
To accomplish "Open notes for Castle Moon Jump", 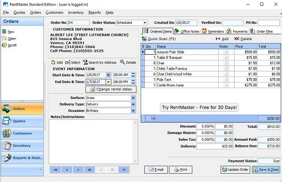I will (x=226, y=85).
